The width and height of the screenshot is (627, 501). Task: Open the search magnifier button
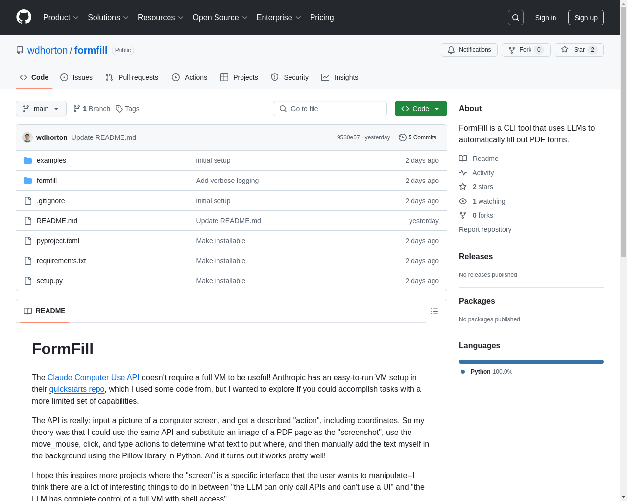tap(516, 18)
